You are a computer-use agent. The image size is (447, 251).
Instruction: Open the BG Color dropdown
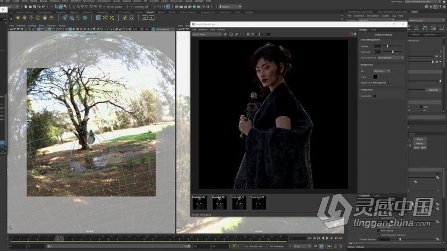click(x=382, y=71)
